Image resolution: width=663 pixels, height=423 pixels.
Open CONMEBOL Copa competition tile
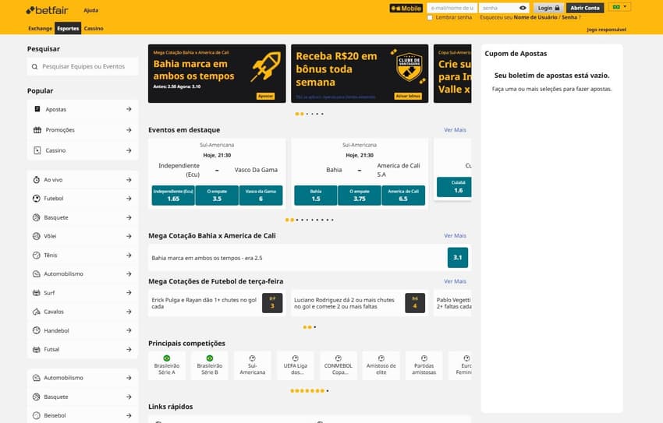pyautogui.click(x=339, y=365)
